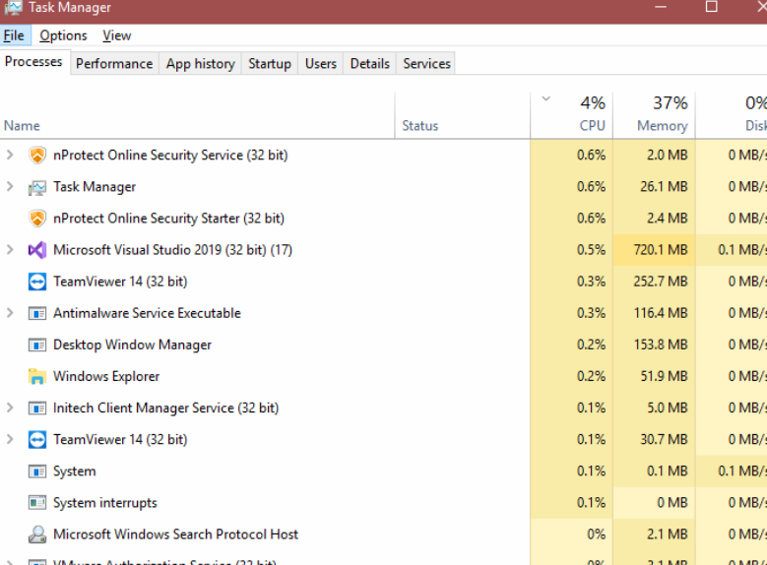The image size is (767, 565).
Task: Click the 720.1 MB memory cell
Action: tap(655, 250)
